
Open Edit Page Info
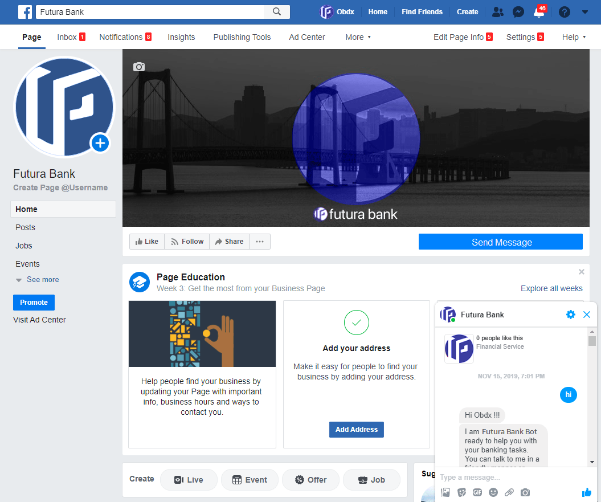[x=463, y=37]
